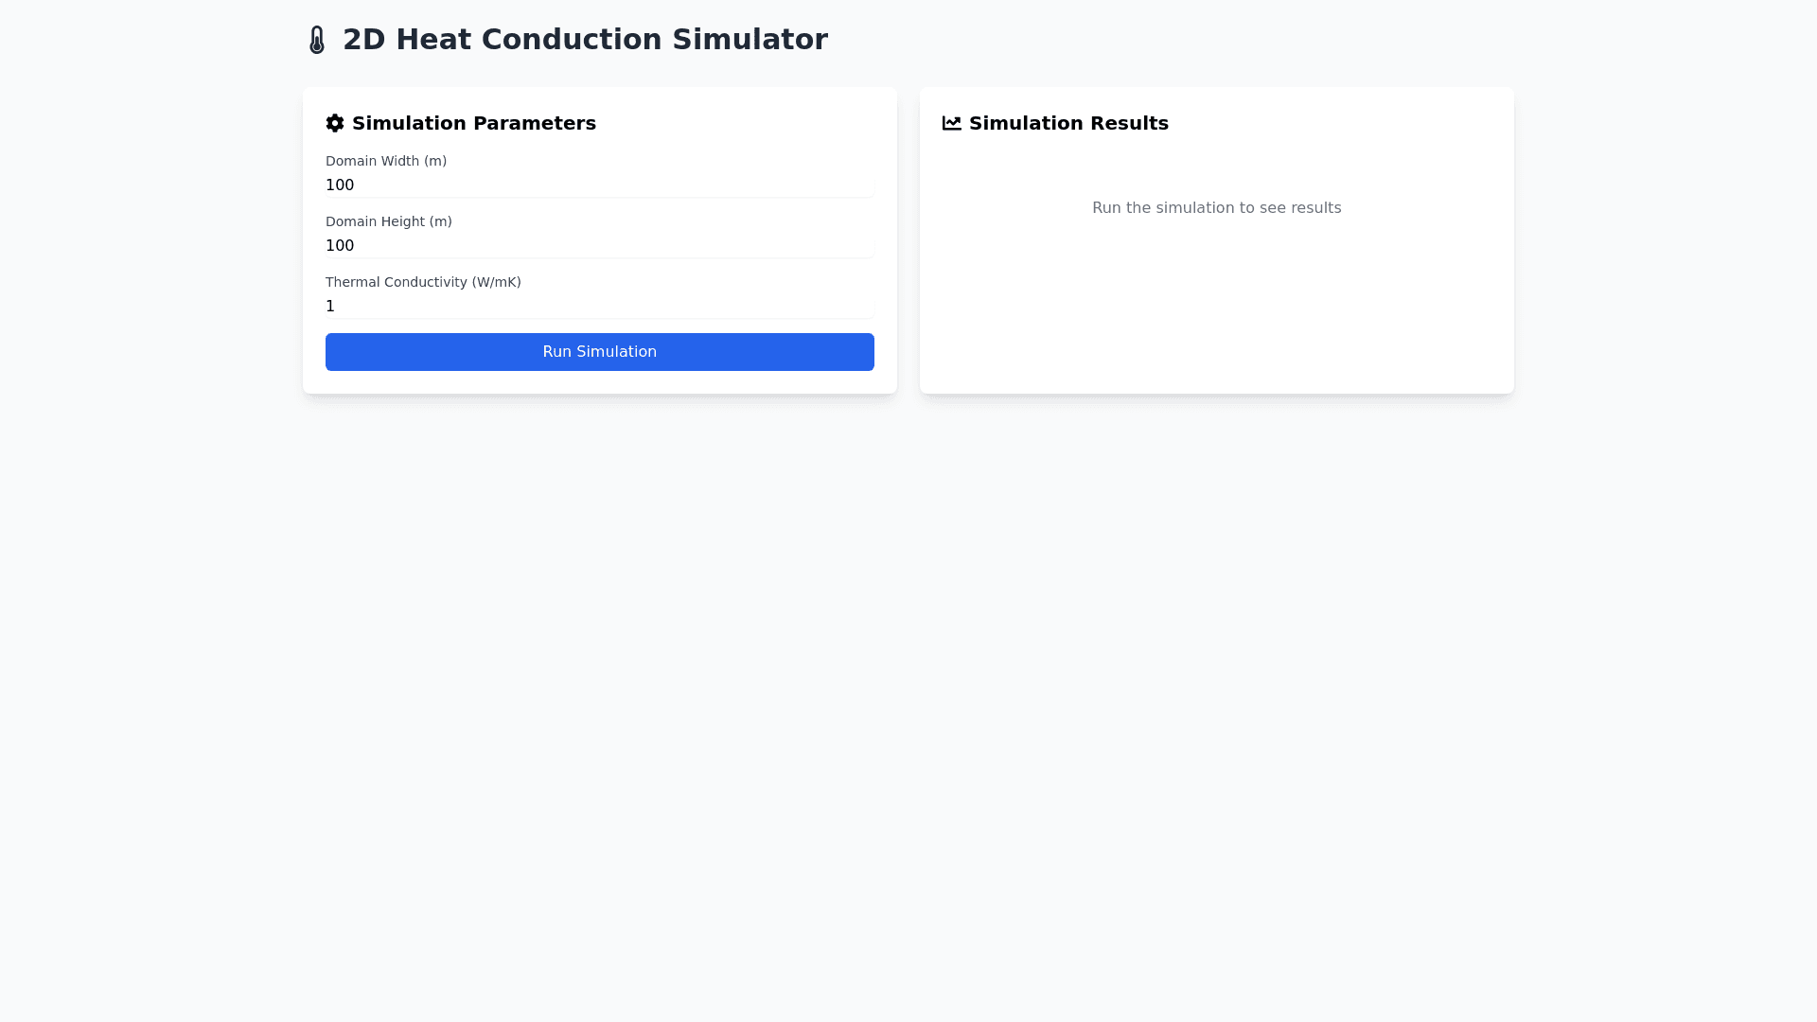Click '2D' at the start of the title
This screenshot has height=1022, width=1817.
tap(363, 40)
